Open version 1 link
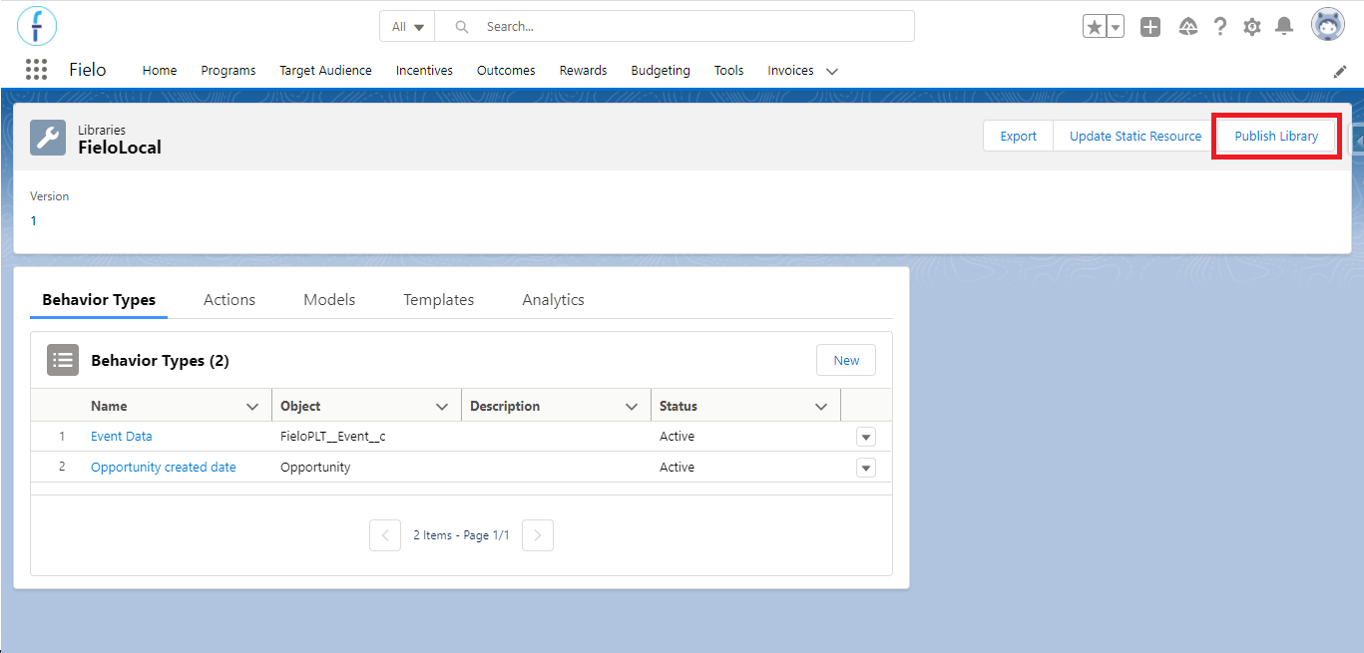 [33, 221]
